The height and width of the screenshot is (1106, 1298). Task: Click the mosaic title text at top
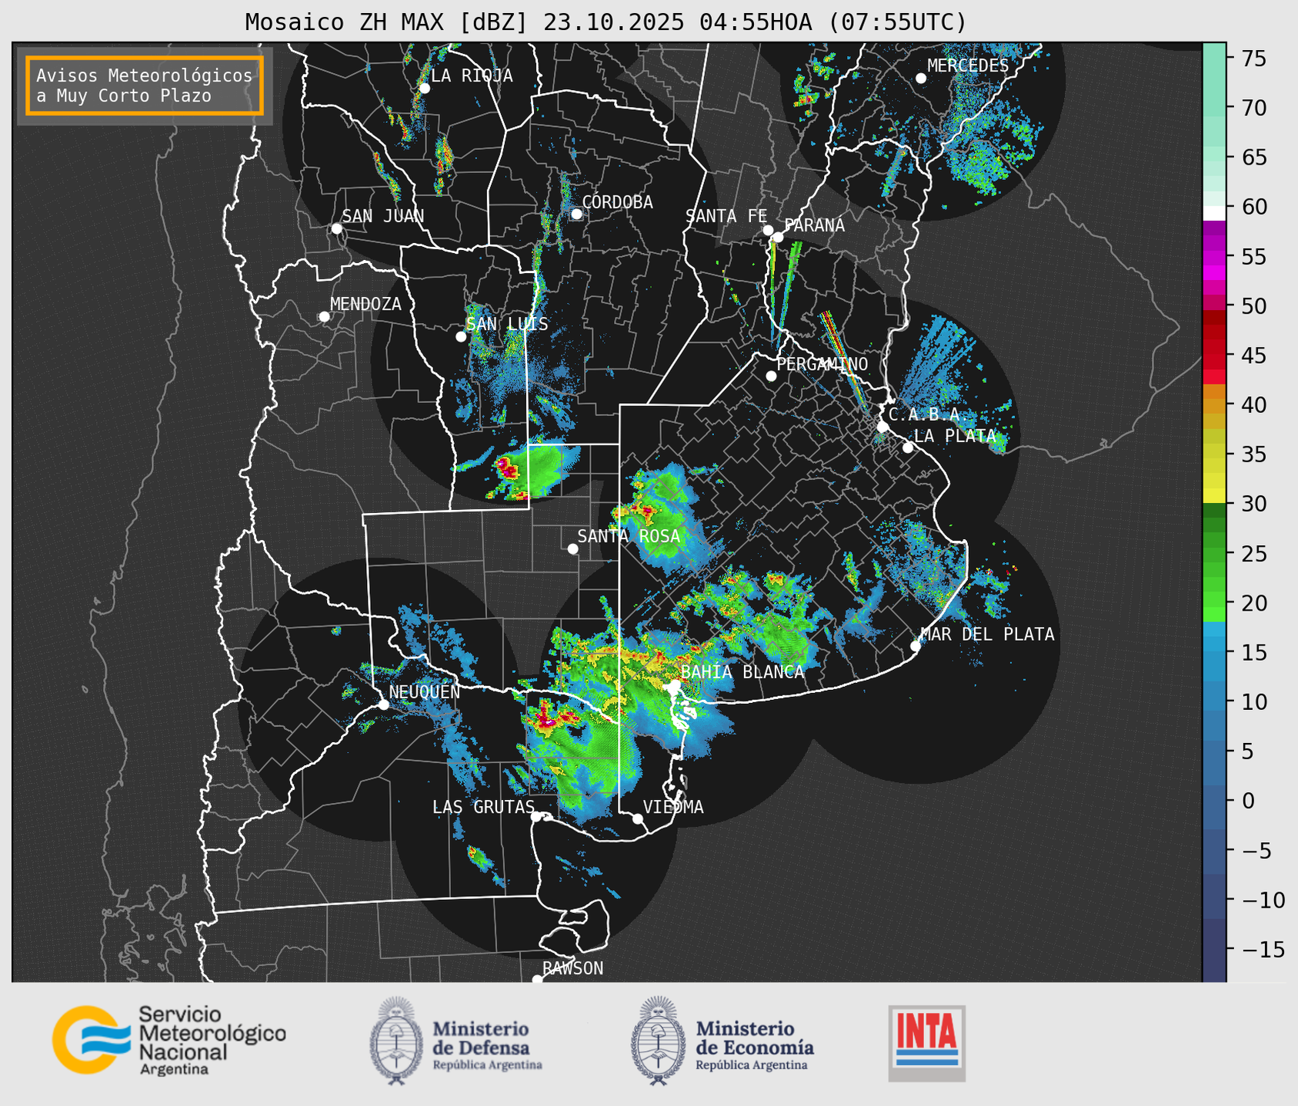click(606, 22)
